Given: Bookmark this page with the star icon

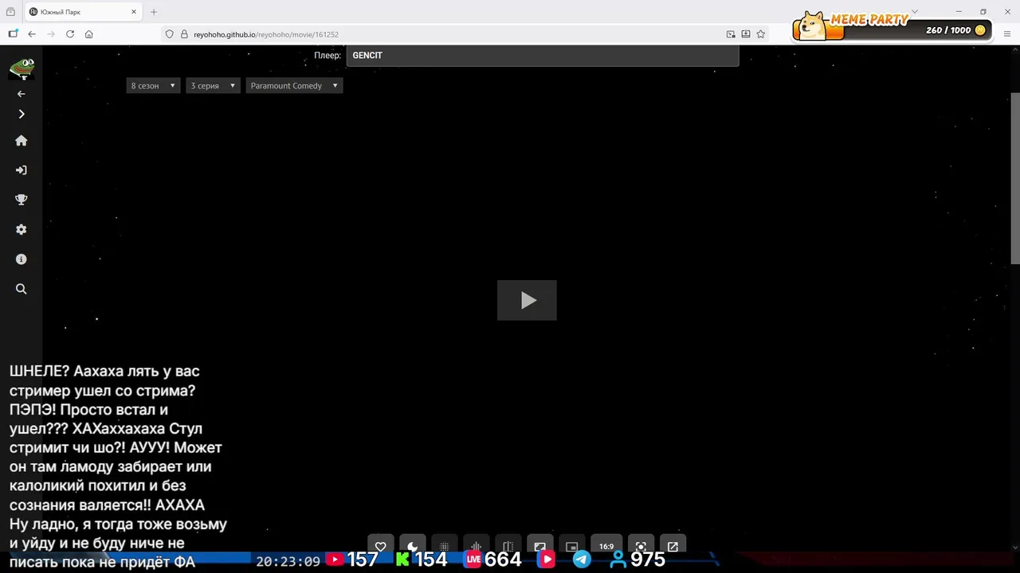Looking at the screenshot, I should tap(761, 34).
